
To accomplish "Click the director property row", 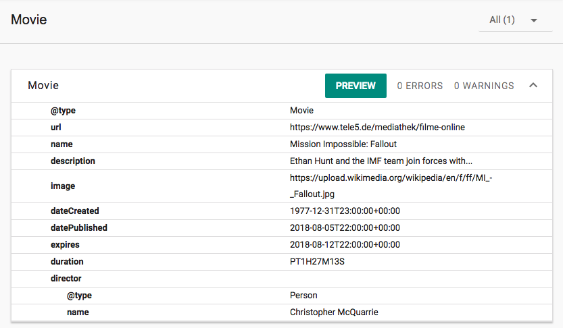I will coord(66,278).
